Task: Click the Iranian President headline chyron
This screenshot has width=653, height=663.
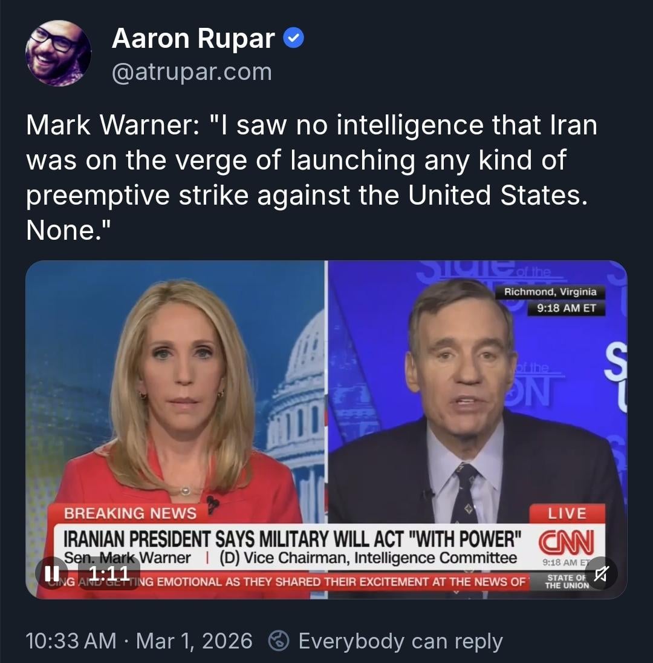Action: click(x=292, y=539)
